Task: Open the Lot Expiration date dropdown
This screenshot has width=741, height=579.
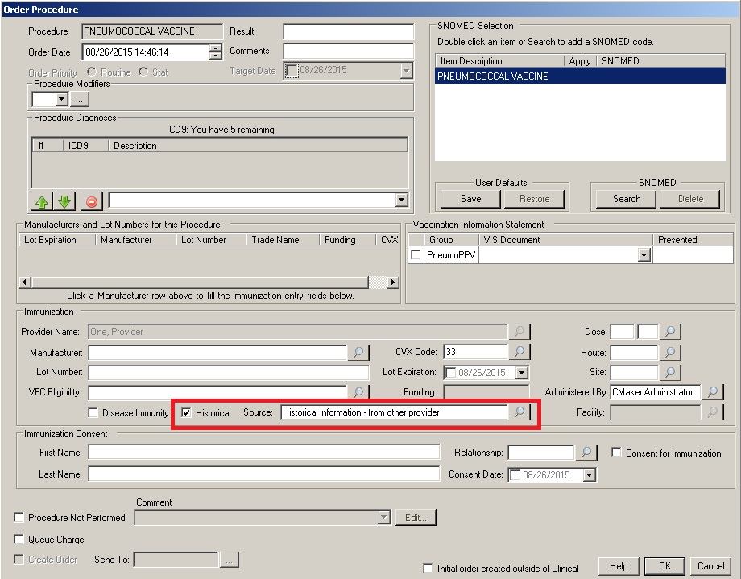Action: (522, 373)
